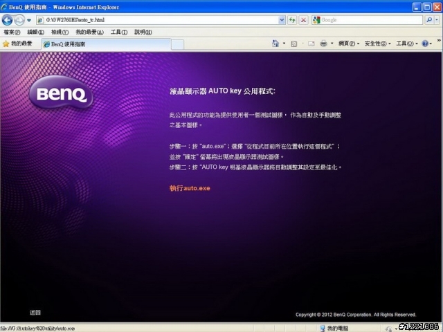This screenshot has height=332, width=443.
Task: Click the Print icon
Action: [x=323, y=44]
